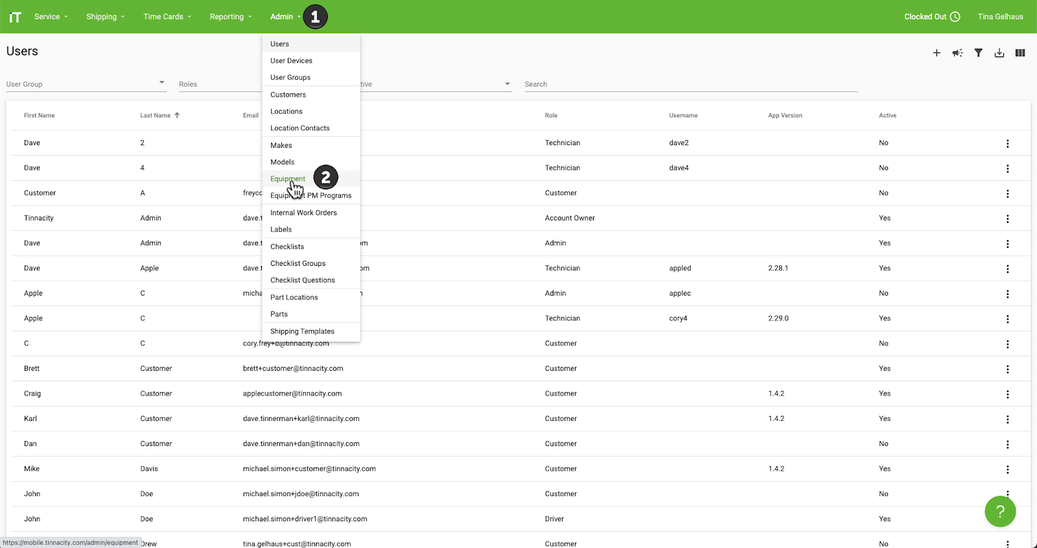Select Equipment in the Admin menu

click(x=311, y=179)
